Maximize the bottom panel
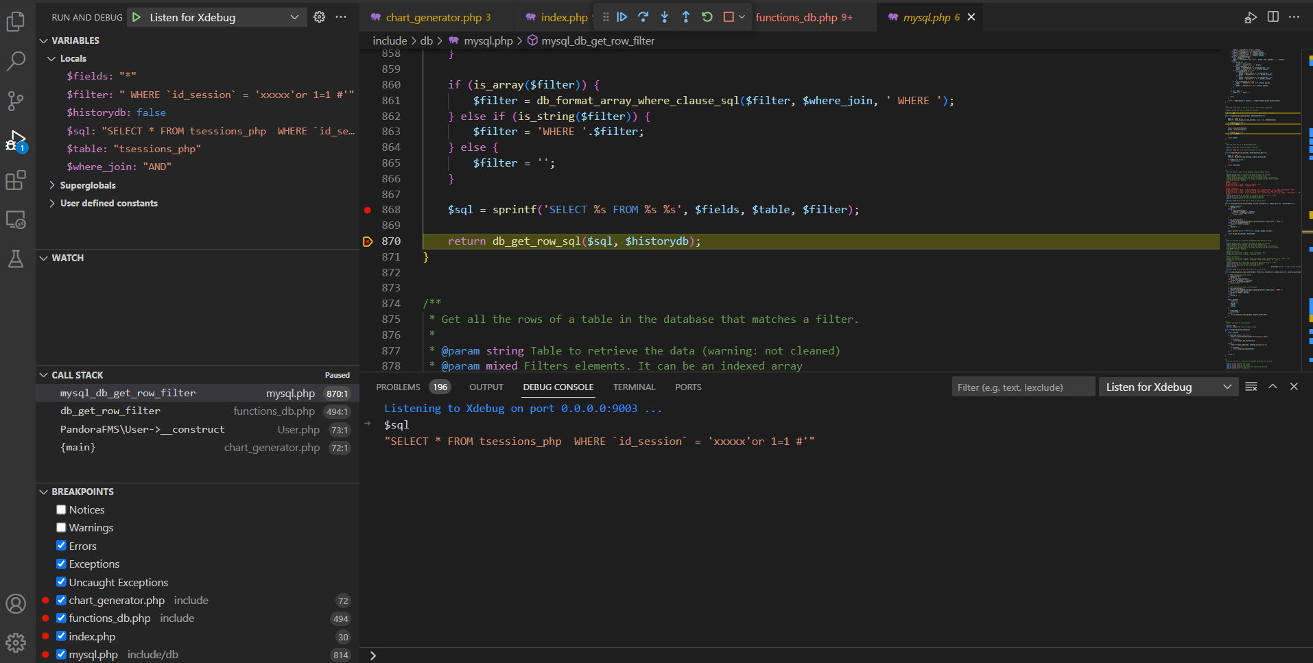 point(1273,387)
